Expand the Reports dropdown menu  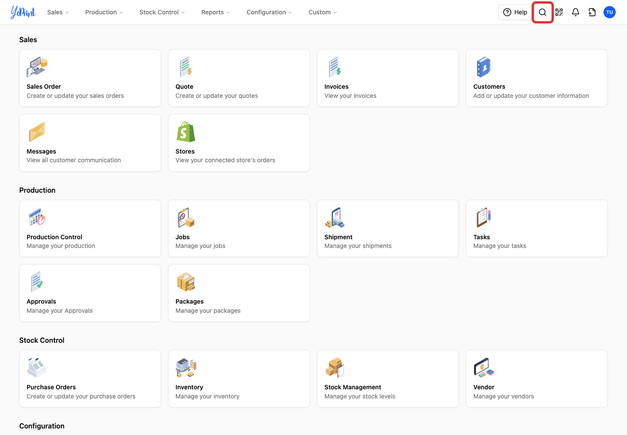(x=216, y=12)
